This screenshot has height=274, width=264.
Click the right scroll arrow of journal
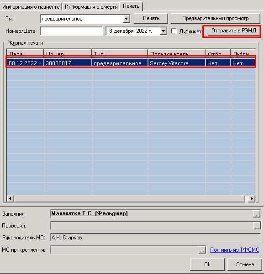pos(252,198)
